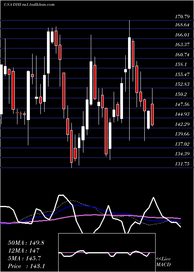Click the 168.64 price axis label
The height and width of the screenshot is (272, 194).
(182, 25)
